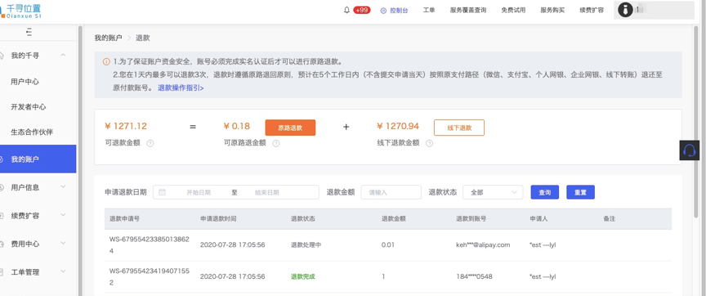Image resolution: width=706 pixels, height=296 pixels.
Task: Click the 退款处理中 status cell
Action: click(306, 245)
